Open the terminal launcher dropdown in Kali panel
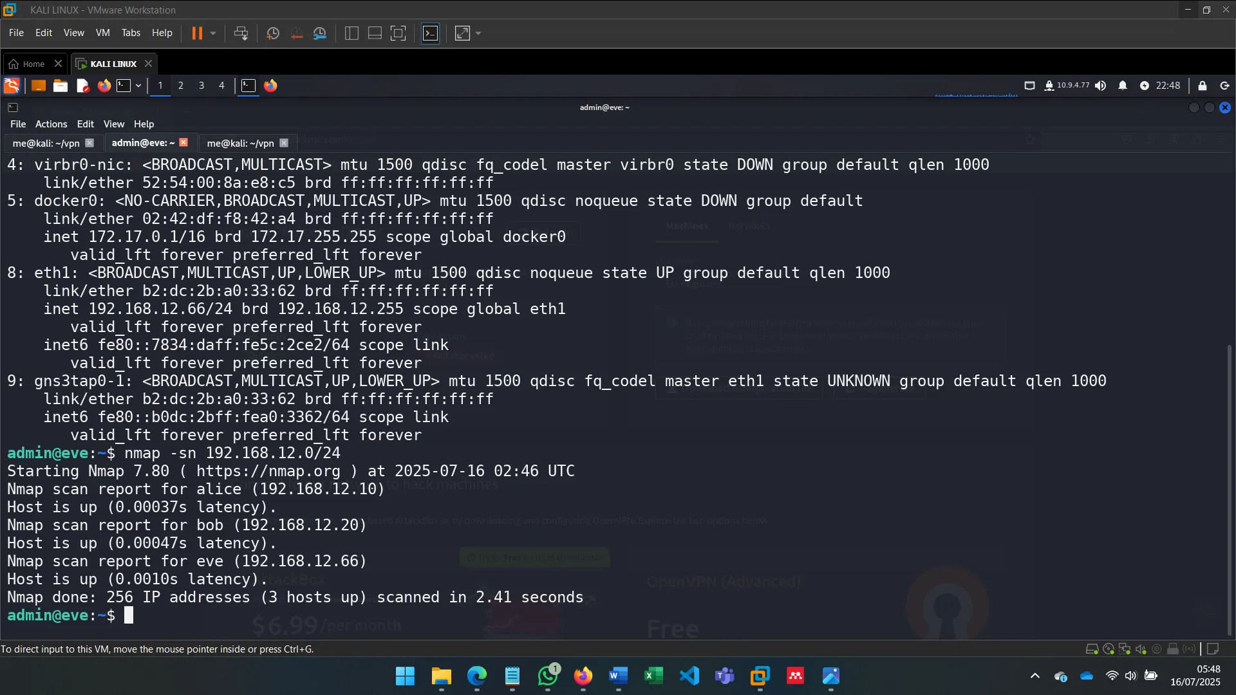Viewport: 1236px width, 695px height. tap(137, 86)
